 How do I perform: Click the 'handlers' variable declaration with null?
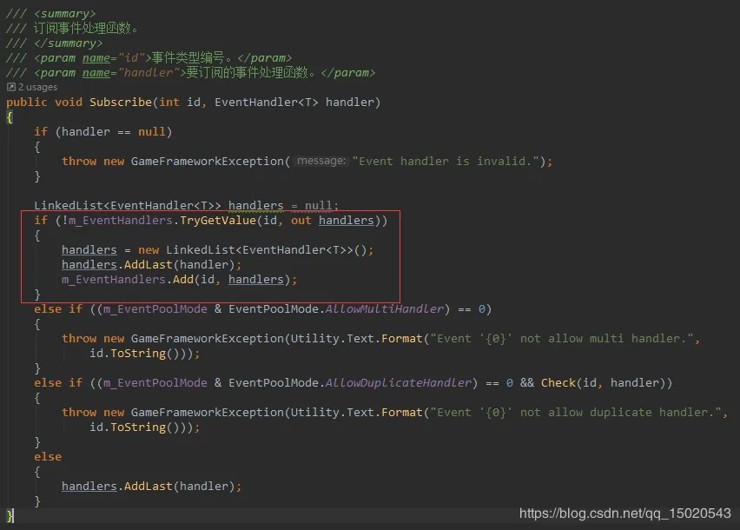point(256,205)
